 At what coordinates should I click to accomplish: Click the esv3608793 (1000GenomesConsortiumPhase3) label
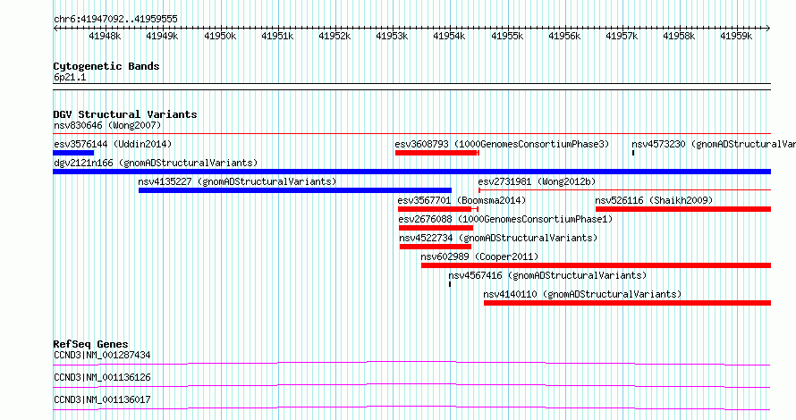502,144
